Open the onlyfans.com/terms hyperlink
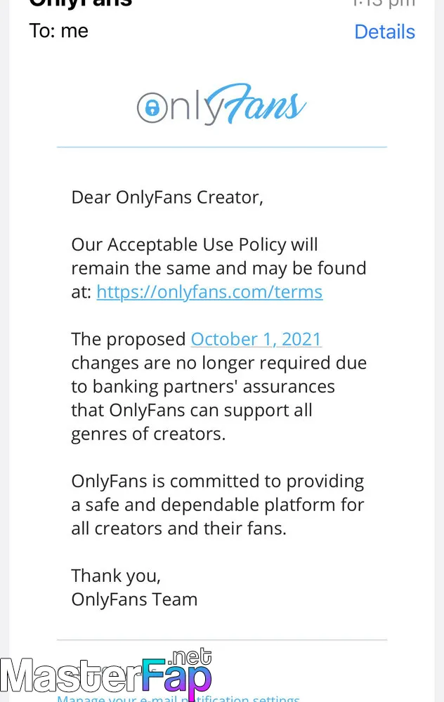Screen dimensions: 444x702 209,292
